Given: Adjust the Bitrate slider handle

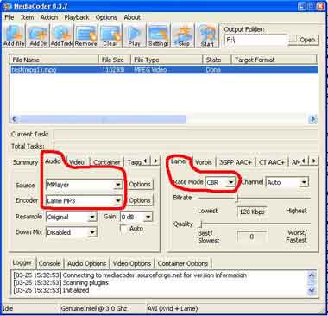Looking at the screenshot, I should pyautogui.click(x=237, y=198).
